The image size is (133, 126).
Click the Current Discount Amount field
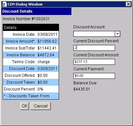click(94, 62)
